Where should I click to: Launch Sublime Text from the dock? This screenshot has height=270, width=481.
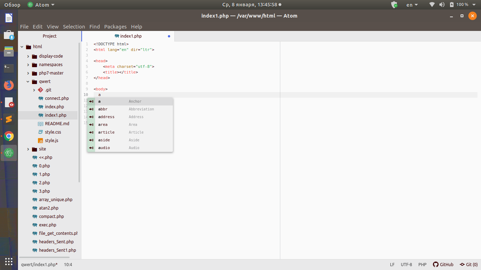tap(9, 119)
